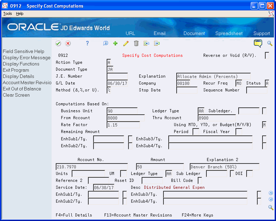Select Display Error Message in sidebar

(x=27, y=58)
